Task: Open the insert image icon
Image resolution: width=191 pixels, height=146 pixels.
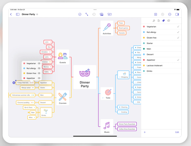Action: point(101,14)
